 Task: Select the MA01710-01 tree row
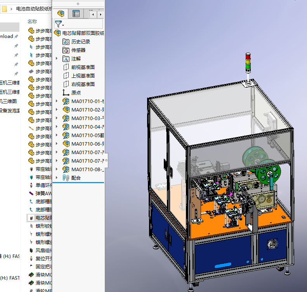click(83, 101)
